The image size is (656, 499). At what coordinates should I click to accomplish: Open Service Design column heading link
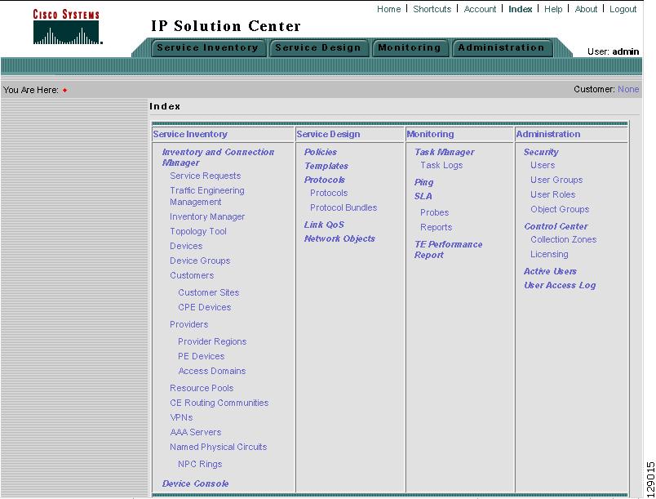click(x=329, y=134)
